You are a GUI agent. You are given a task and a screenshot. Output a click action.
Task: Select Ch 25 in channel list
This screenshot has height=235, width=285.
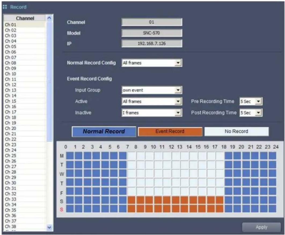24,155
